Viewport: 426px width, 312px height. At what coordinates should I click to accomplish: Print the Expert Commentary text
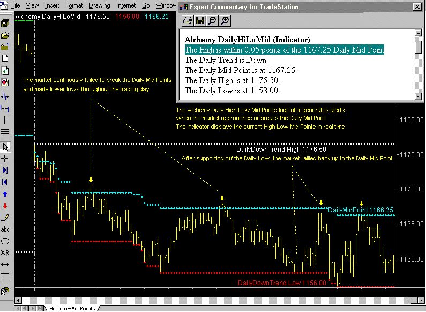click(187, 21)
